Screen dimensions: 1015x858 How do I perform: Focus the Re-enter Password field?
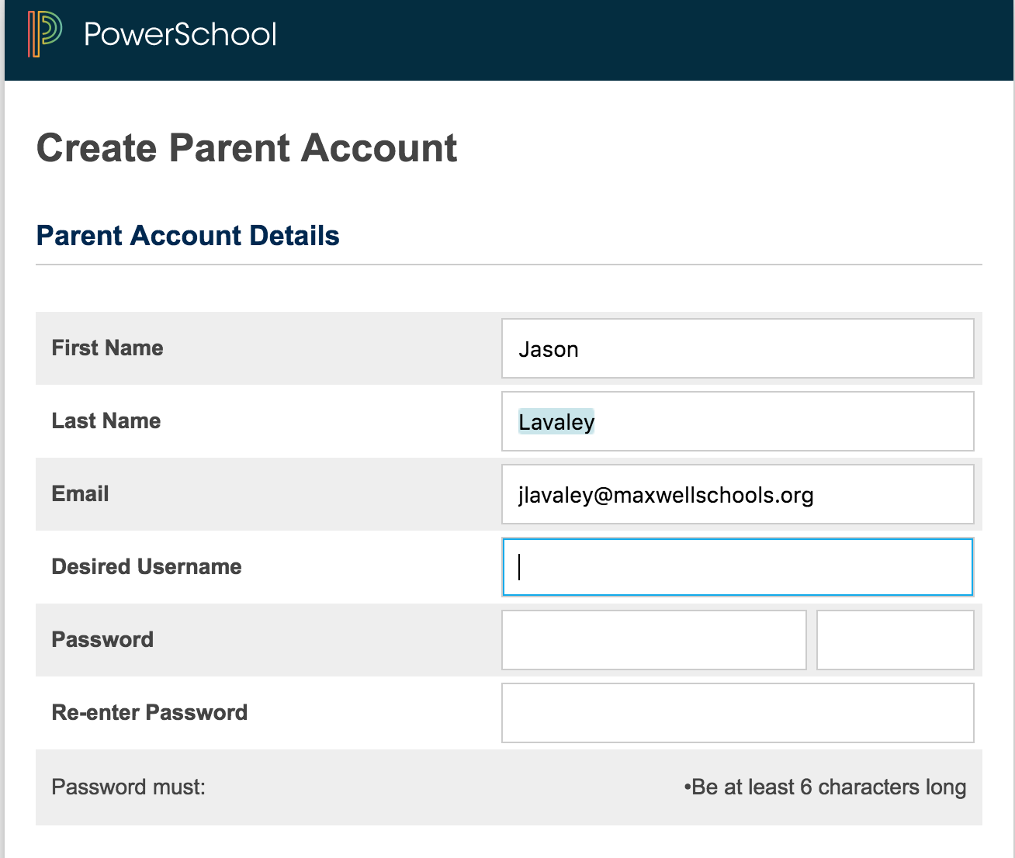click(x=737, y=713)
